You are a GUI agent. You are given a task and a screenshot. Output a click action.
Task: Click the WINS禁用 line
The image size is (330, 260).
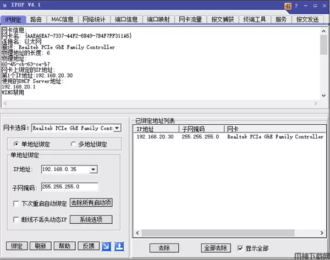pos(13,92)
